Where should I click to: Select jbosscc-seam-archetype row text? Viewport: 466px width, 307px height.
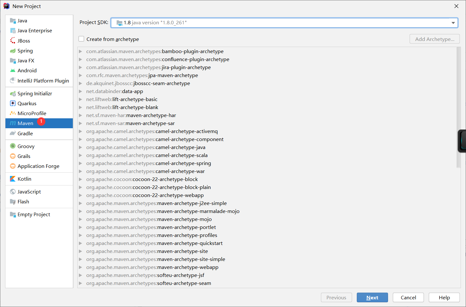(138, 83)
